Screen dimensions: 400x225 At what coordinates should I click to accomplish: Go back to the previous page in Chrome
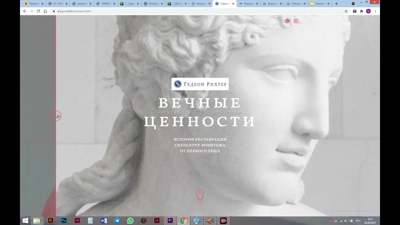click(x=25, y=11)
